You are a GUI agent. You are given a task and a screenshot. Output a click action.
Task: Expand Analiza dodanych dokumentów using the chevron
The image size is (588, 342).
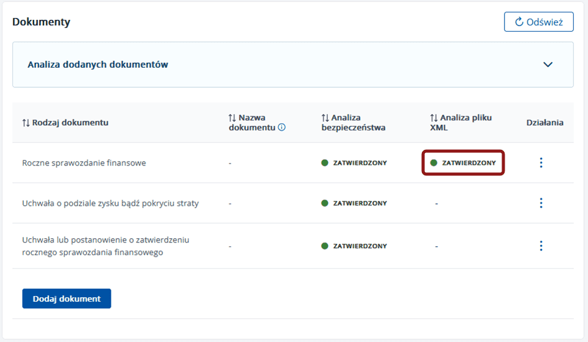pos(548,65)
